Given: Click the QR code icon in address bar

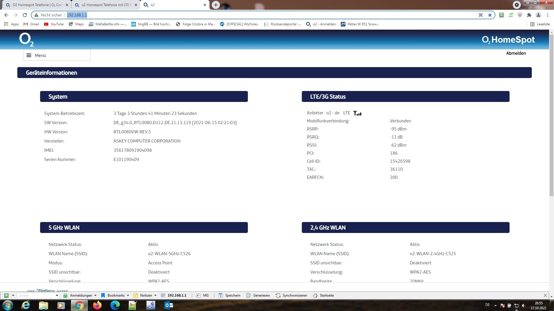Looking at the screenshot, I should [481, 15].
